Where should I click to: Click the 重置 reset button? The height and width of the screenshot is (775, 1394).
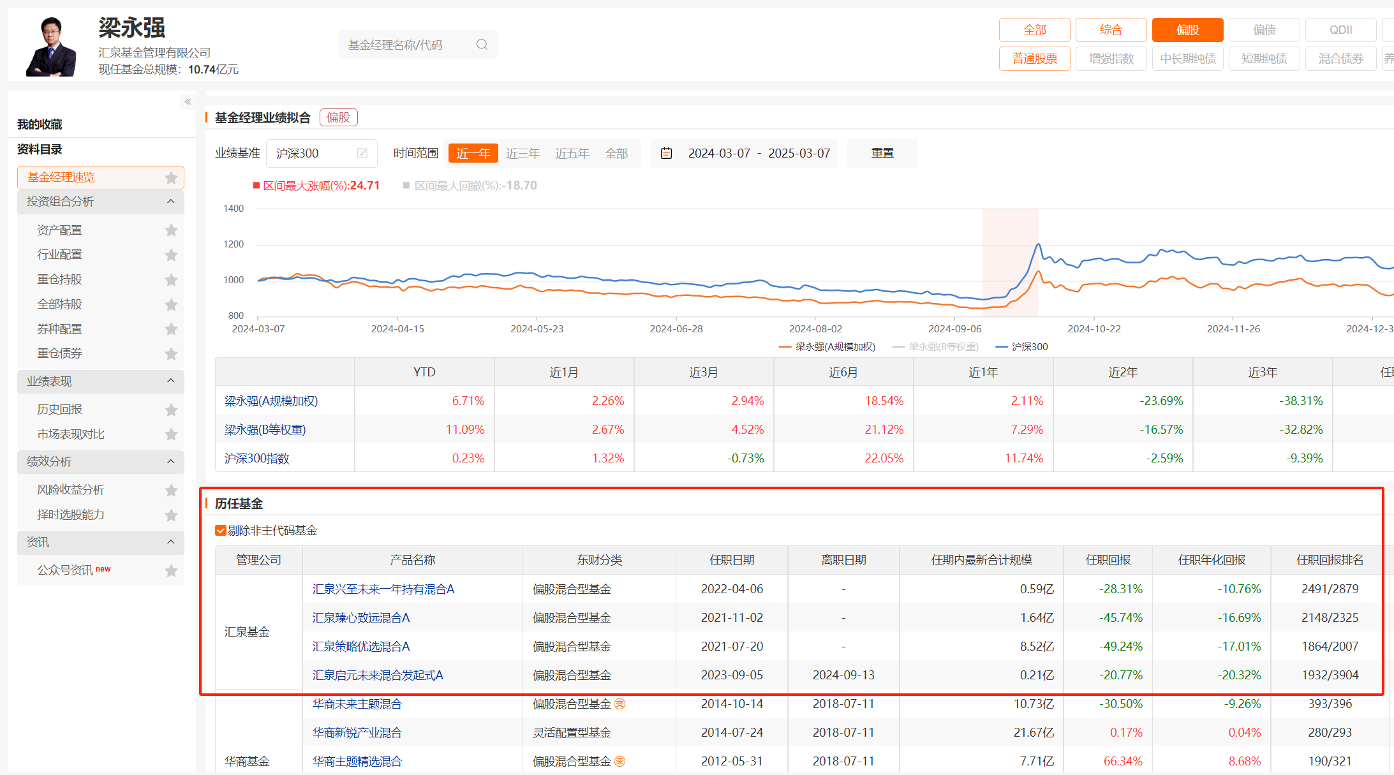(882, 153)
